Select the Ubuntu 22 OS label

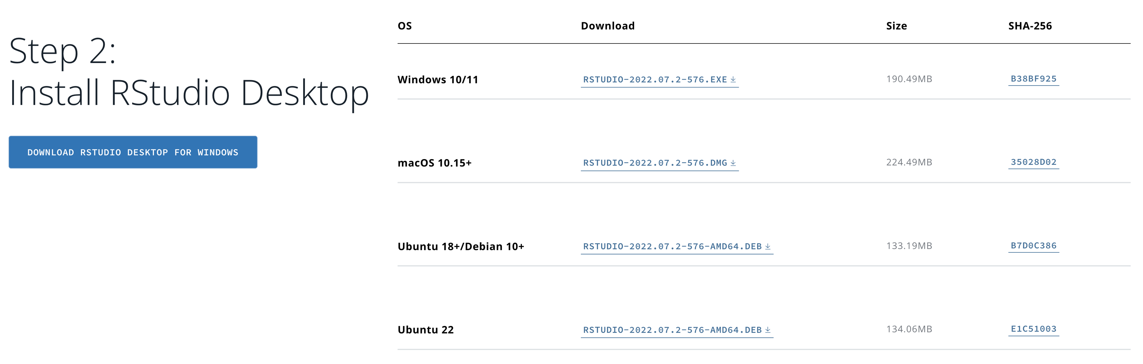(x=426, y=330)
